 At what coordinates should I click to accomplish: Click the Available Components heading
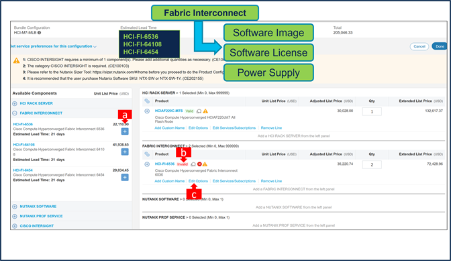pos(34,93)
